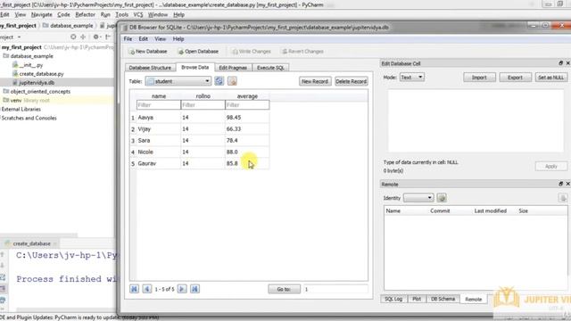Go to last record page button

(x=194, y=289)
